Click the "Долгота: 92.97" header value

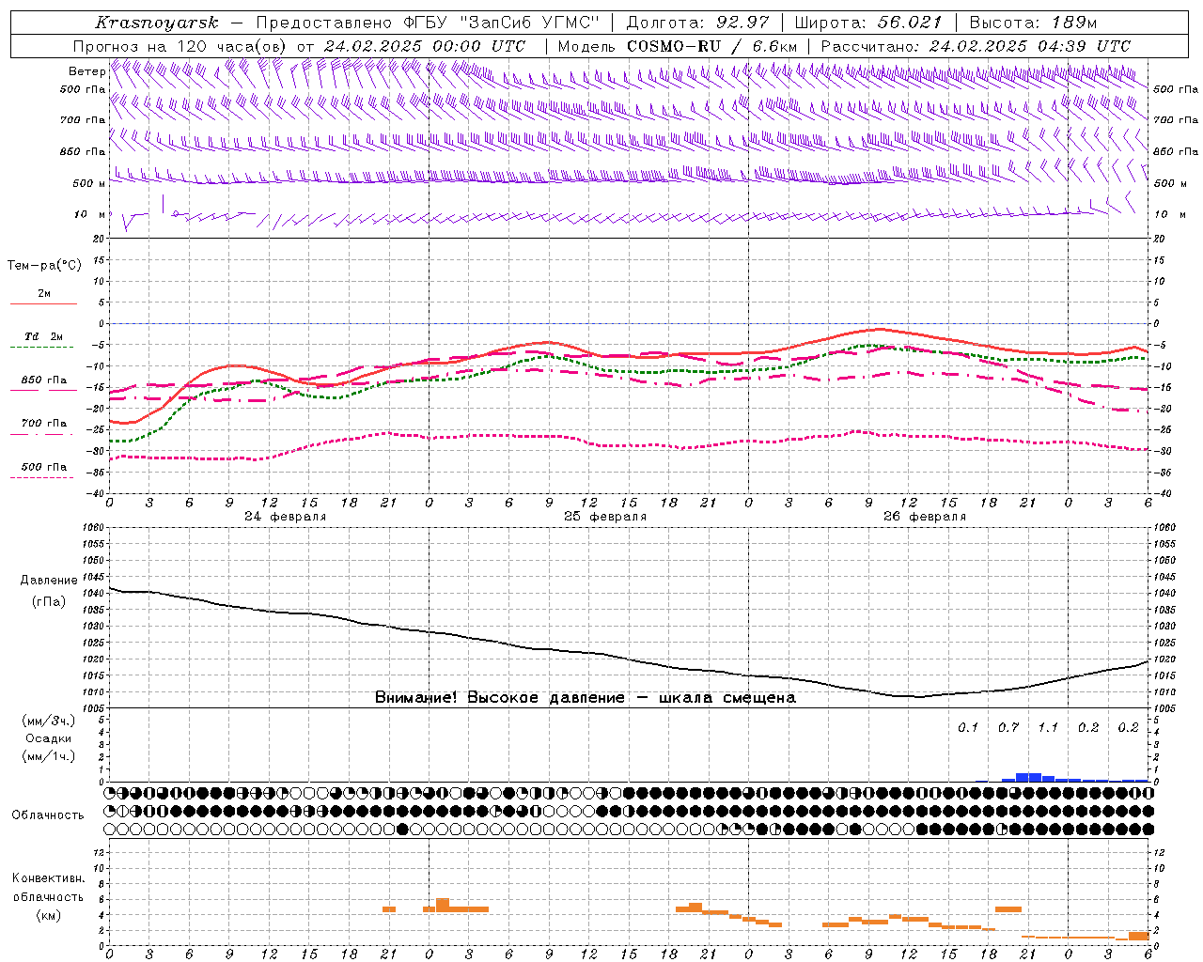697,23
